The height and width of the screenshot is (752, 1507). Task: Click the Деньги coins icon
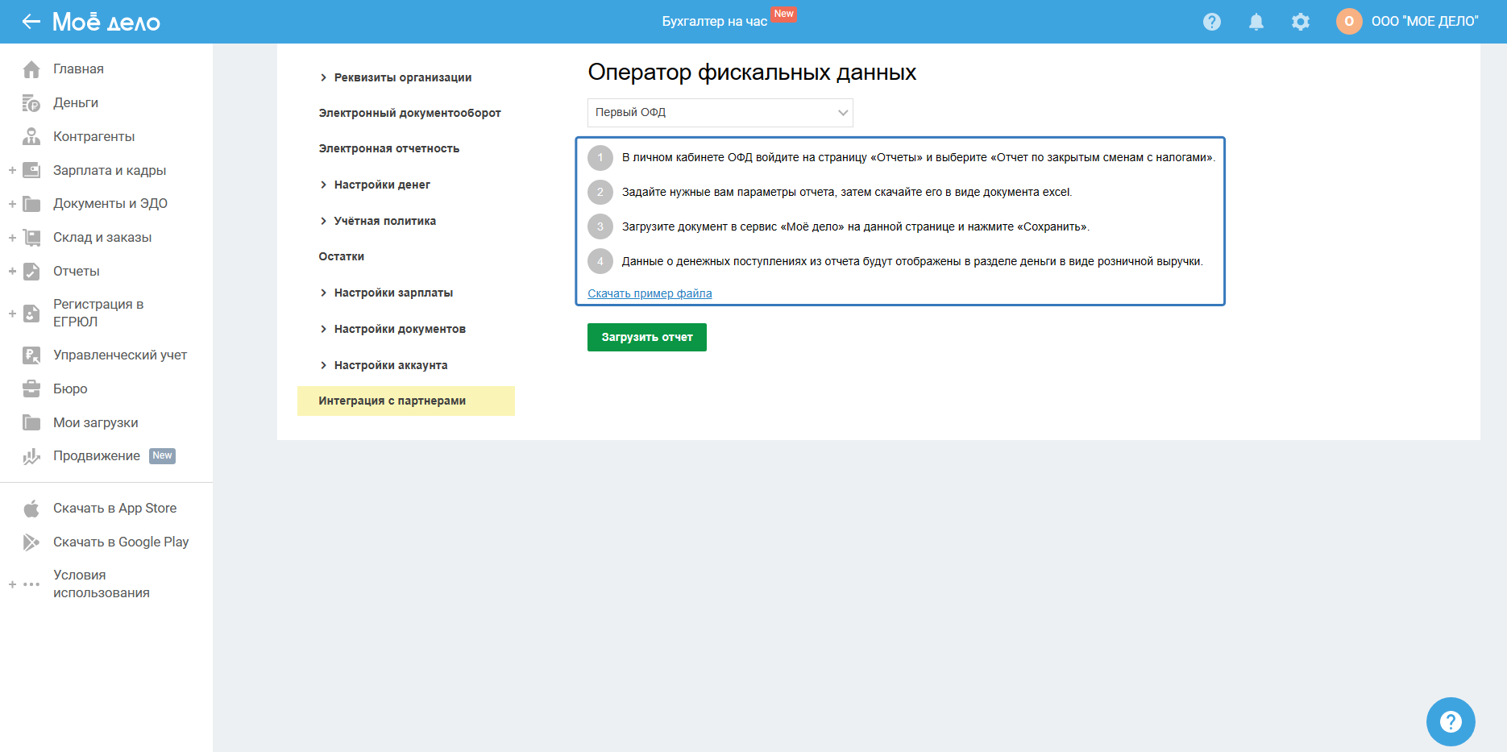pos(31,103)
